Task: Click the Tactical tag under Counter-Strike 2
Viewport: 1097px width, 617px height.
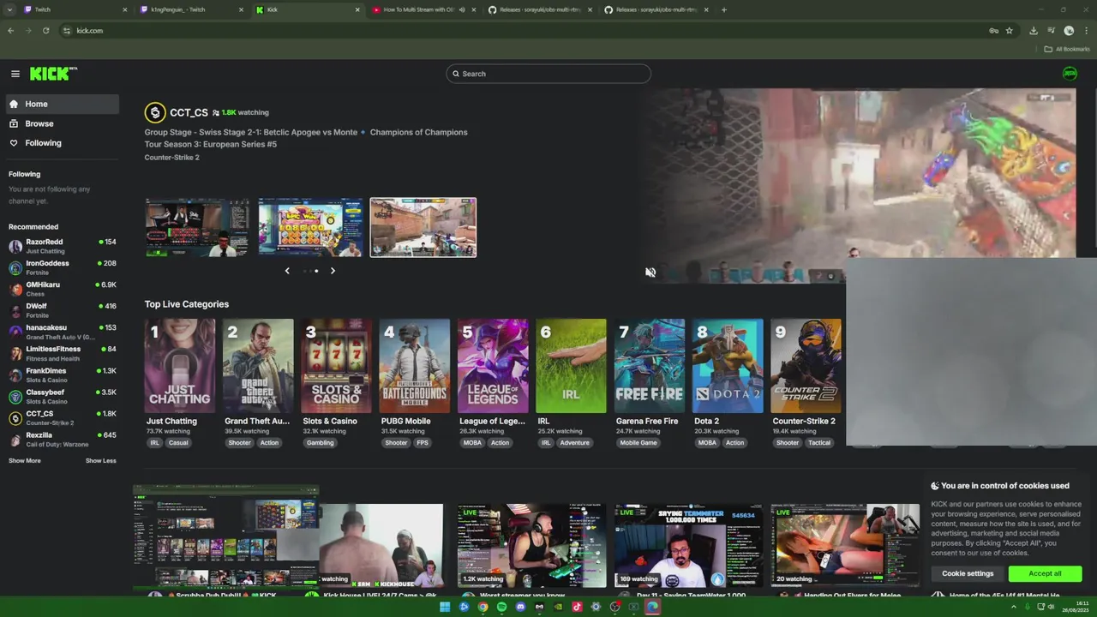Action: (x=819, y=443)
